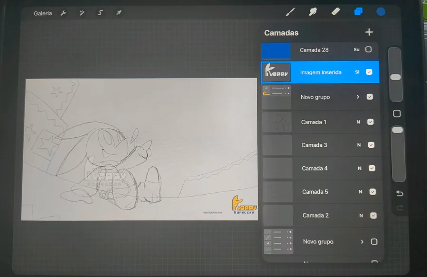The height and width of the screenshot is (277, 427).
Task: Click the Imagem Inserida Kappy thumbnail
Action: [x=276, y=72]
